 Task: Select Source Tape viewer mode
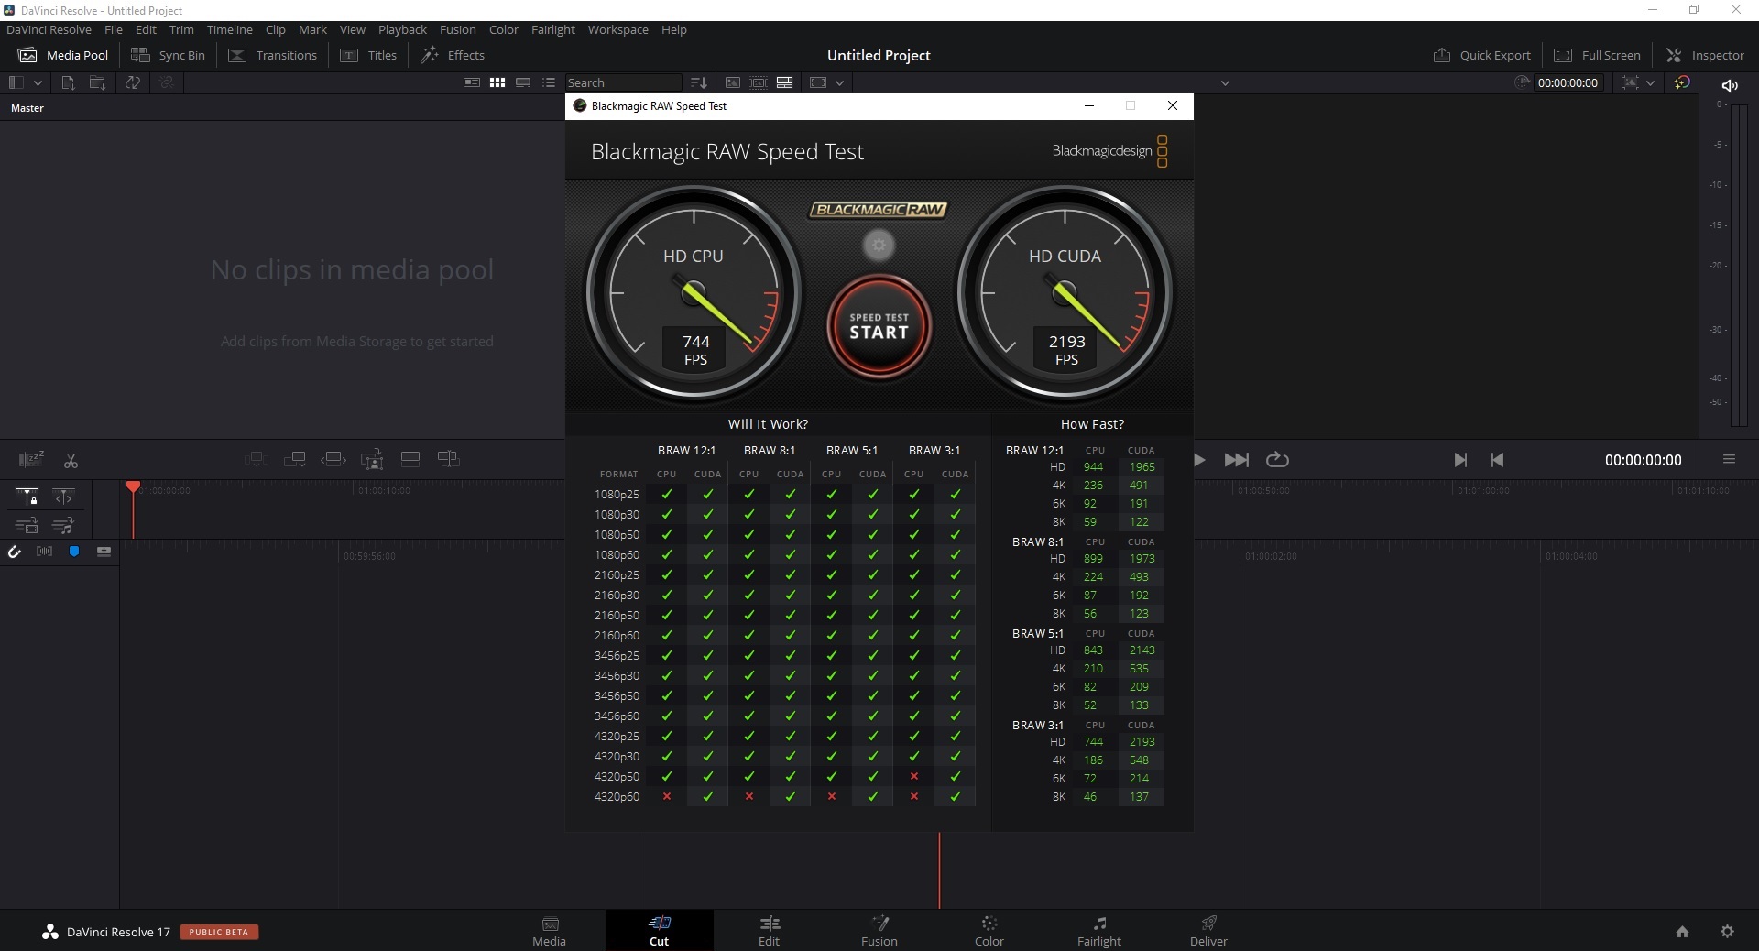pos(759,82)
